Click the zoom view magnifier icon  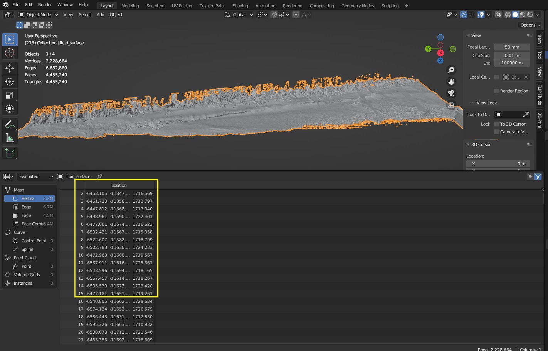[x=451, y=70]
